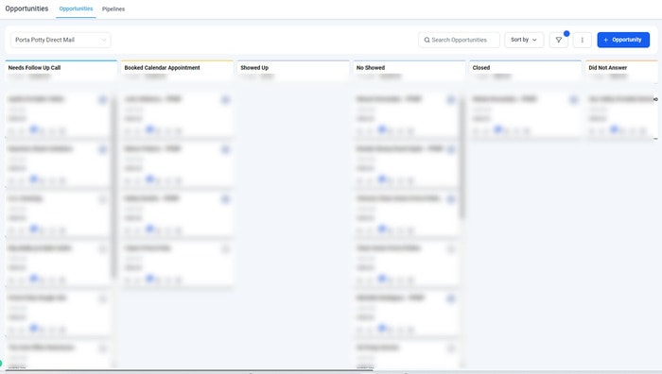
Task: Open the filter funnel icon
Action: [559, 40]
